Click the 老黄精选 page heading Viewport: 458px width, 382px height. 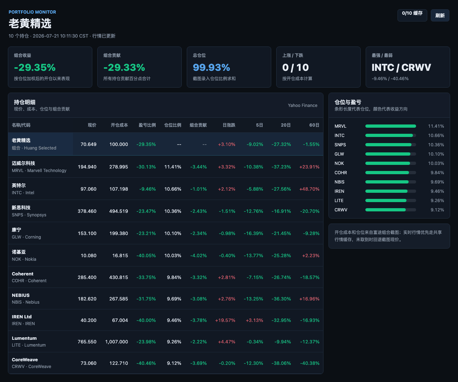[30, 24]
